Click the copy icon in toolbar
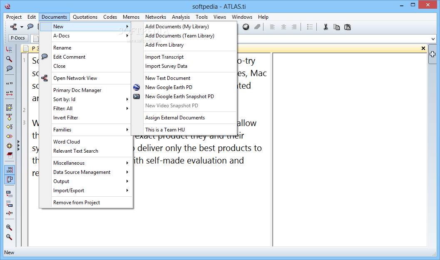Screen dimensions: 440x260 coord(336,27)
